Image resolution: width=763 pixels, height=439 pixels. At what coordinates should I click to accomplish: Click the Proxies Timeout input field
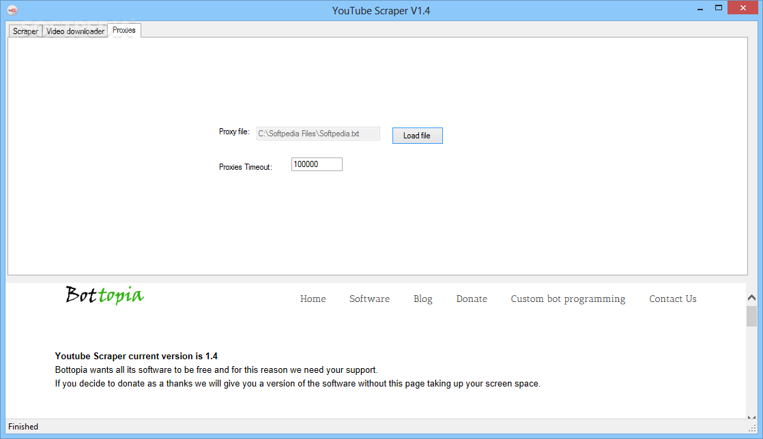(x=317, y=164)
